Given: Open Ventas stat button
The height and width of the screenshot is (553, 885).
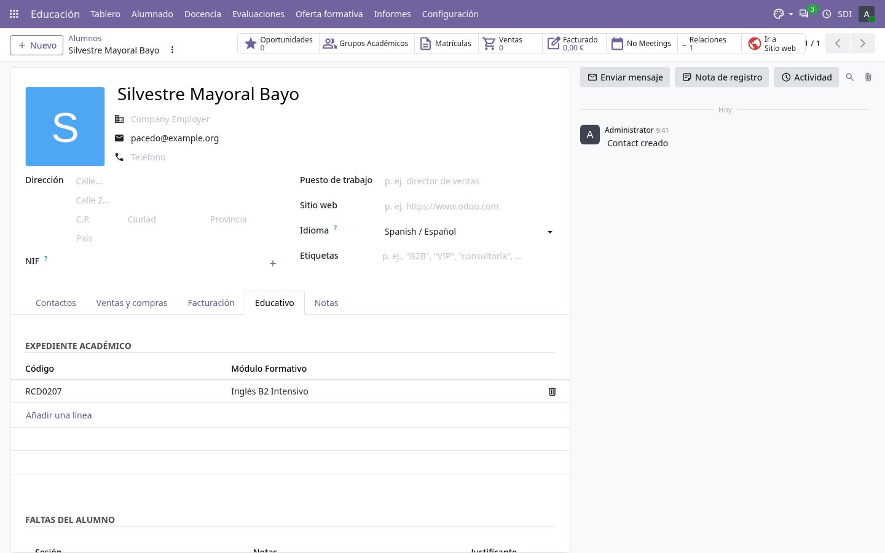Looking at the screenshot, I should (510, 43).
